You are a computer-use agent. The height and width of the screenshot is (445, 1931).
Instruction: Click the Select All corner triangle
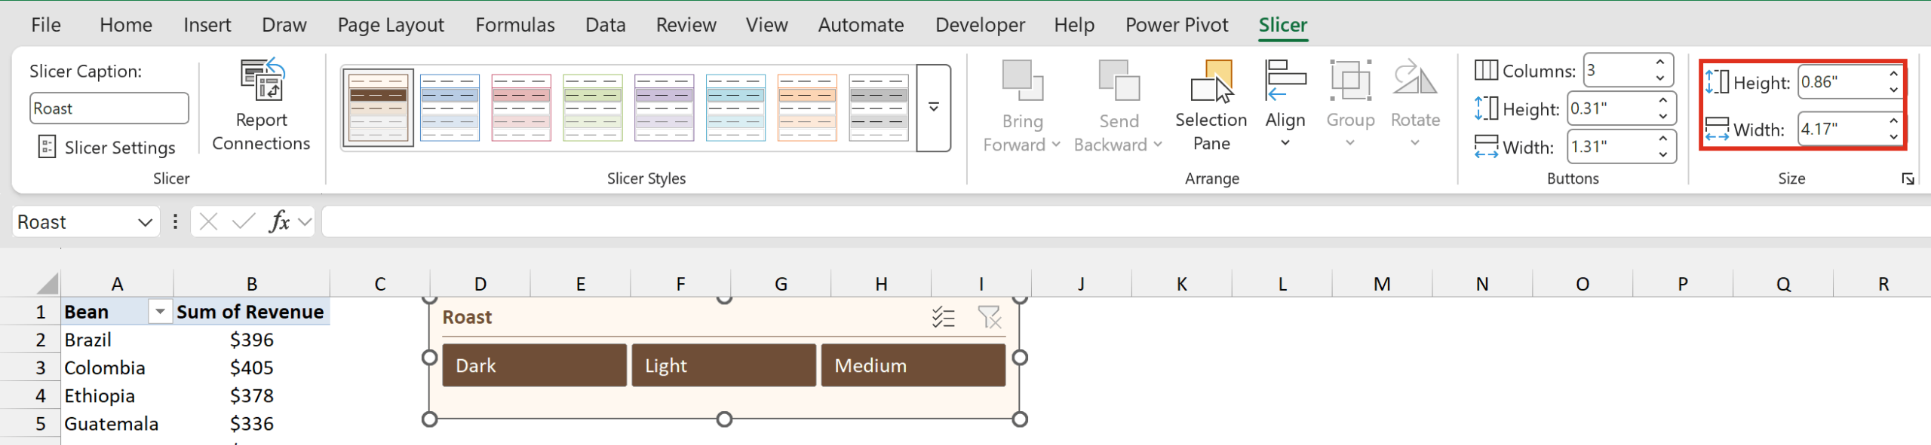[47, 284]
